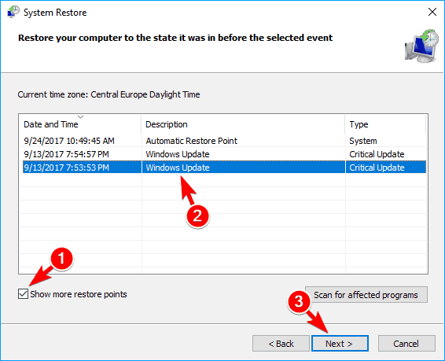Uncheck Show more restore points checkbox

pyautogui.click(x=23, y=293)
